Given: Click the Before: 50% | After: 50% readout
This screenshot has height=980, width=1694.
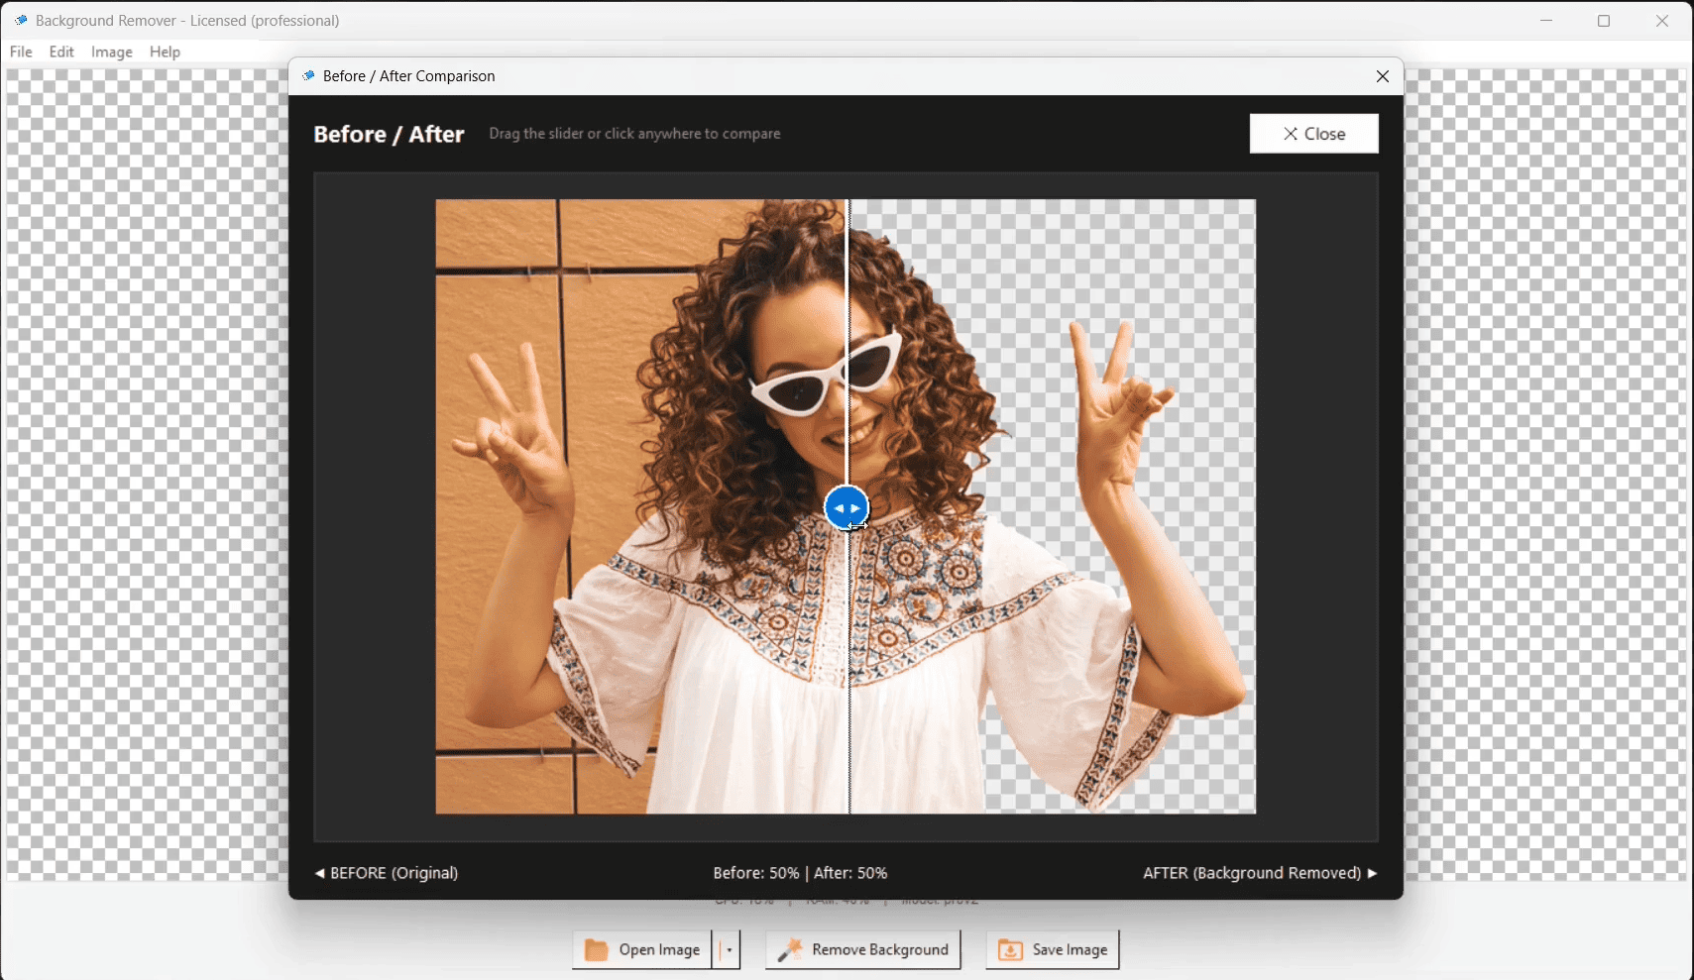Looking at the screenshot, I should click(x=800, y=873).
